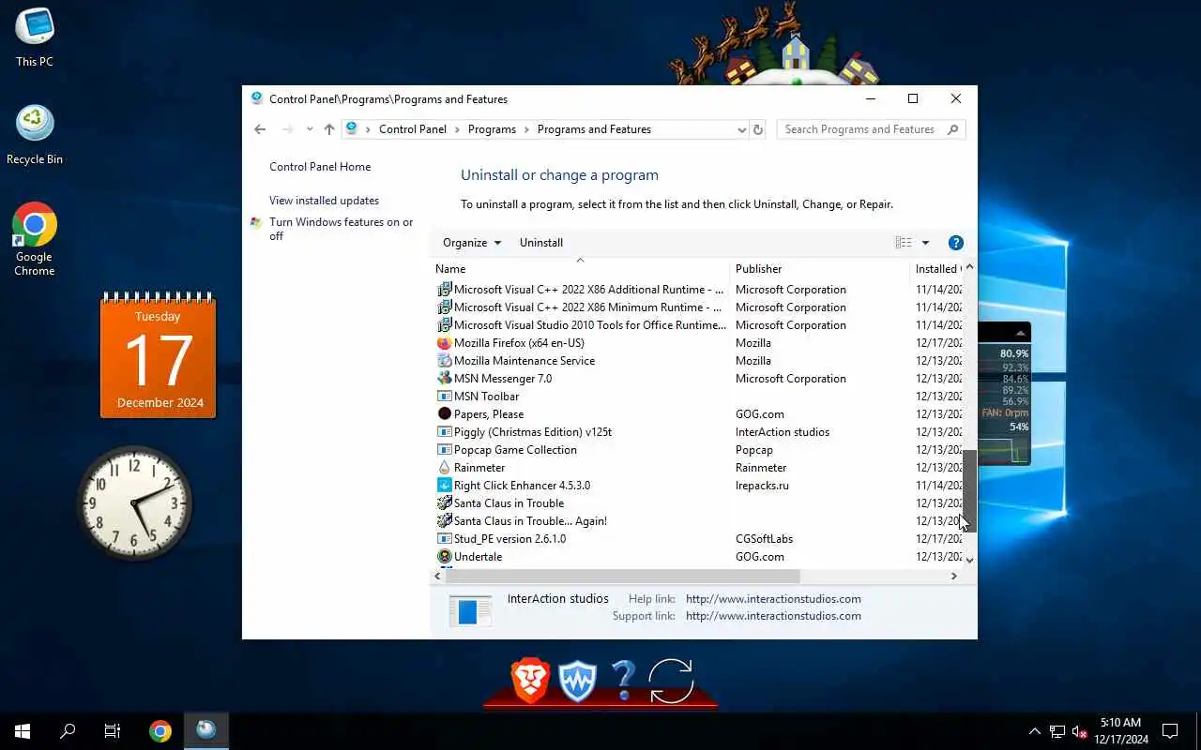
Task: Open Task View on the taskbar
Action: 113,731
